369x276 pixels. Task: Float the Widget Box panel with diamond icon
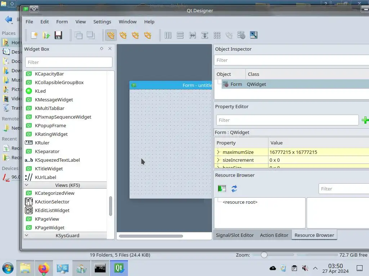102,49
